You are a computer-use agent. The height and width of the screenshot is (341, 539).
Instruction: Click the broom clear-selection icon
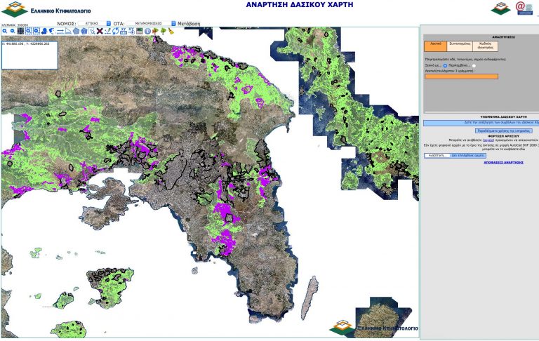tap(171, 31)
